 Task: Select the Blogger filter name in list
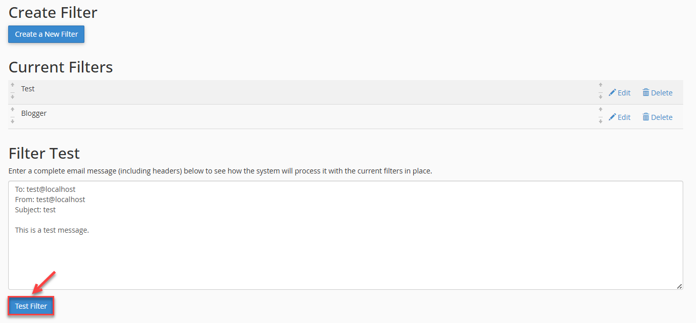point(34,113)
